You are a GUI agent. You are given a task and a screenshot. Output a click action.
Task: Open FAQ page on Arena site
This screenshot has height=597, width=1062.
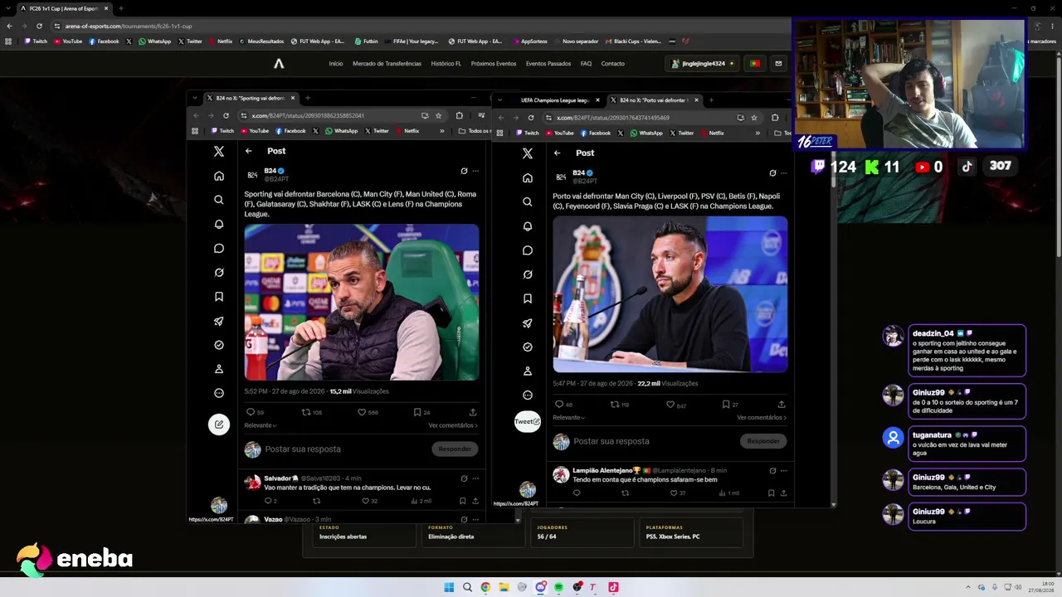pos(586,64)
